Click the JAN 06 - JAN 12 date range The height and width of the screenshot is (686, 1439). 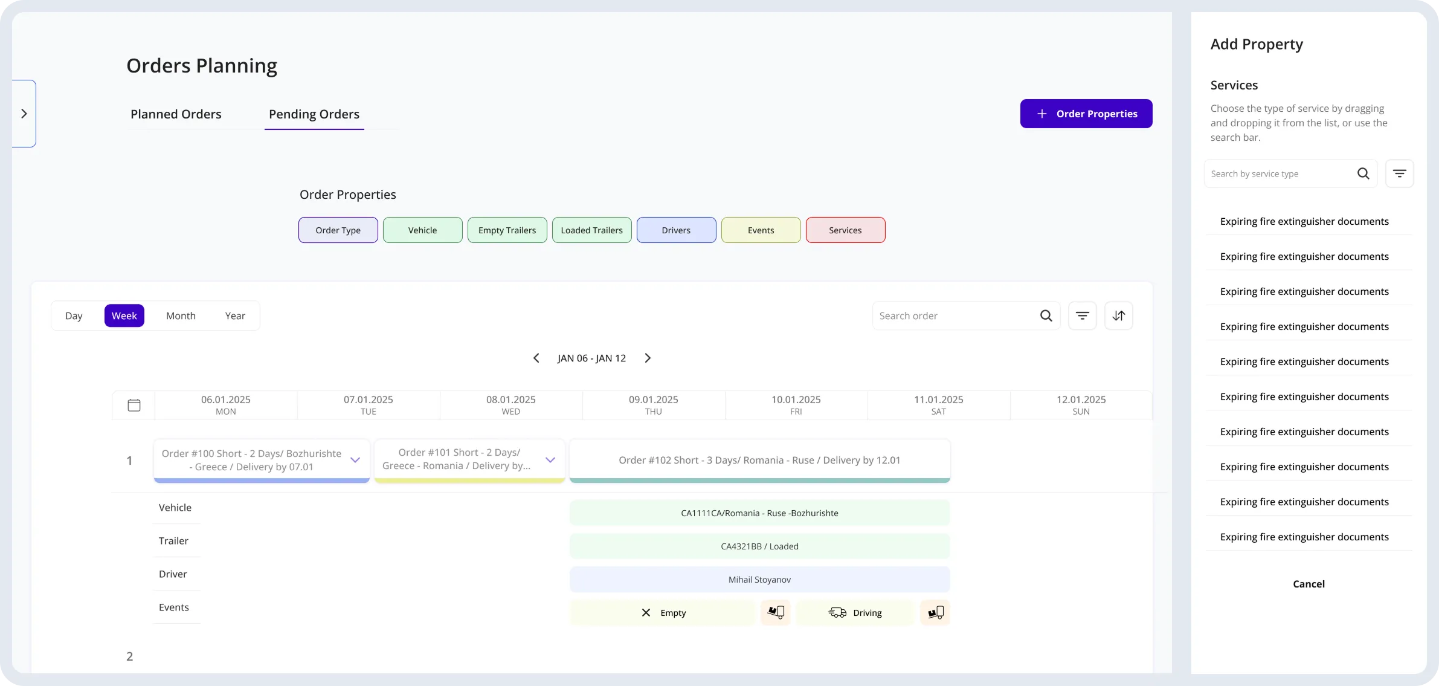(x=591, y=358)
